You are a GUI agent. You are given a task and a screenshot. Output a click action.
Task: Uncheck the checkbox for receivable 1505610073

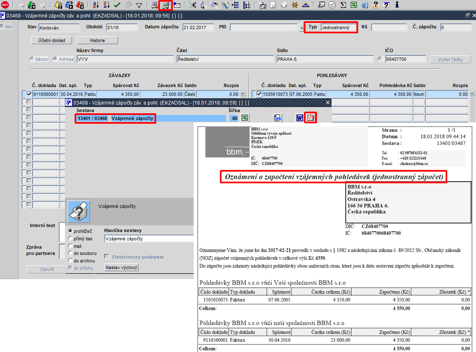[x=259, y=94]
